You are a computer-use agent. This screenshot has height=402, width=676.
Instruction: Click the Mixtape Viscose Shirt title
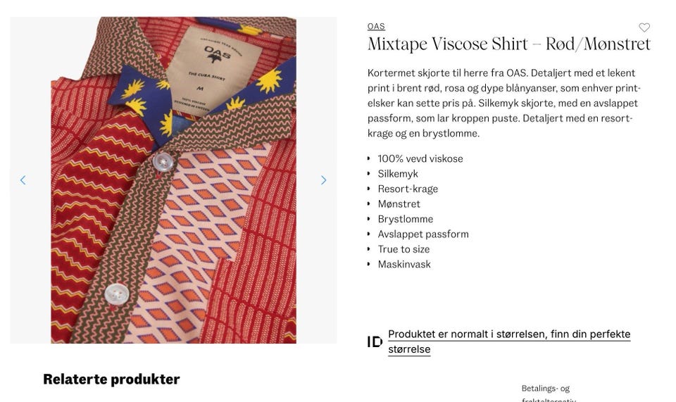pos(508,44)
